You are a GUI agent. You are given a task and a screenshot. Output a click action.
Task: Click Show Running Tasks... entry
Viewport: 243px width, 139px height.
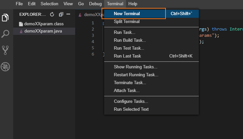[x=135, y=67]
